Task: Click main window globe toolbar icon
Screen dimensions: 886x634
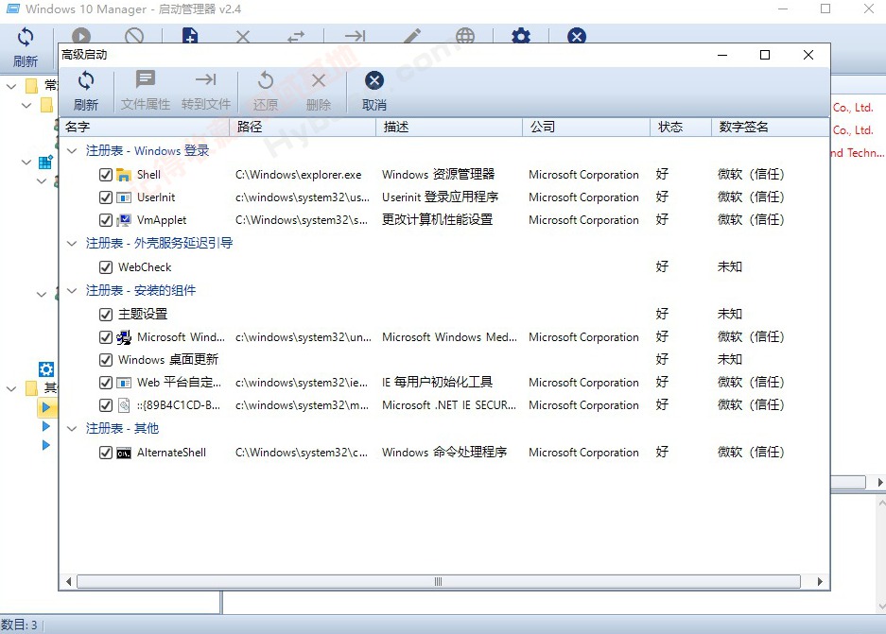Action: (x=465, y=36)
